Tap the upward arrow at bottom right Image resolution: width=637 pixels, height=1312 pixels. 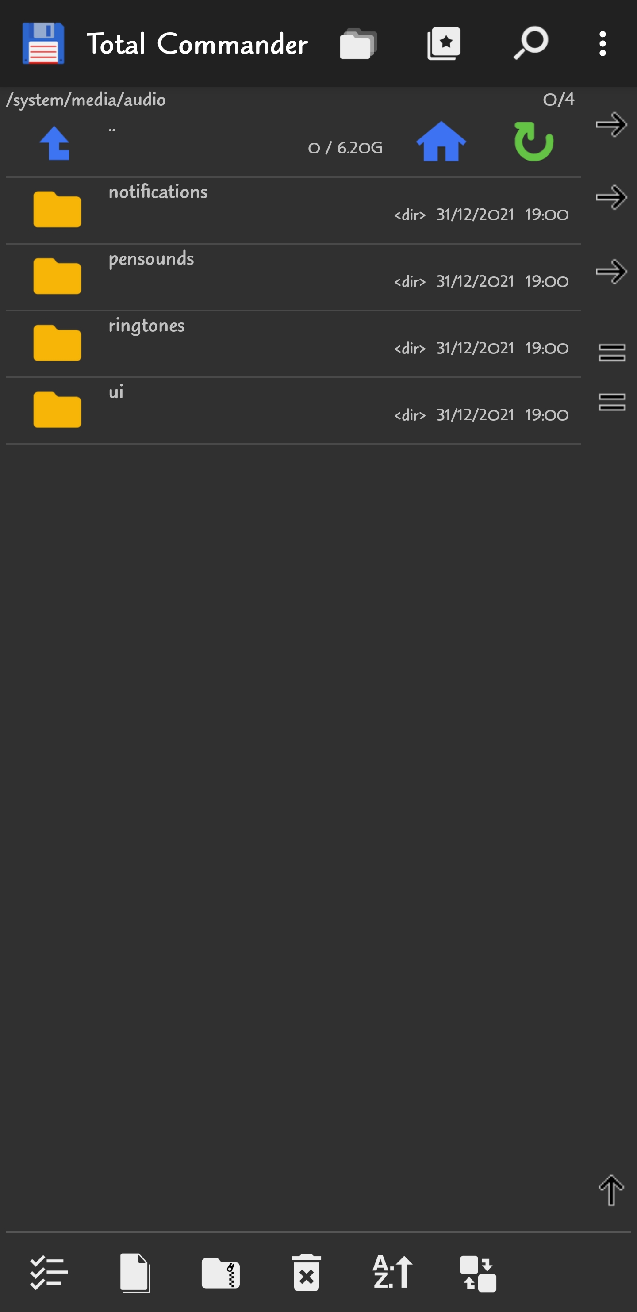[x=611, y=1190]
